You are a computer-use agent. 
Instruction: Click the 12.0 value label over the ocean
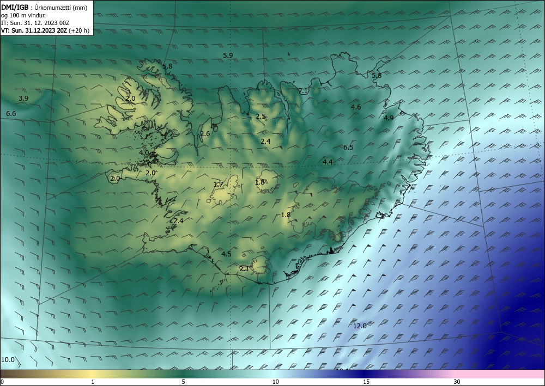tap(360, 326)
